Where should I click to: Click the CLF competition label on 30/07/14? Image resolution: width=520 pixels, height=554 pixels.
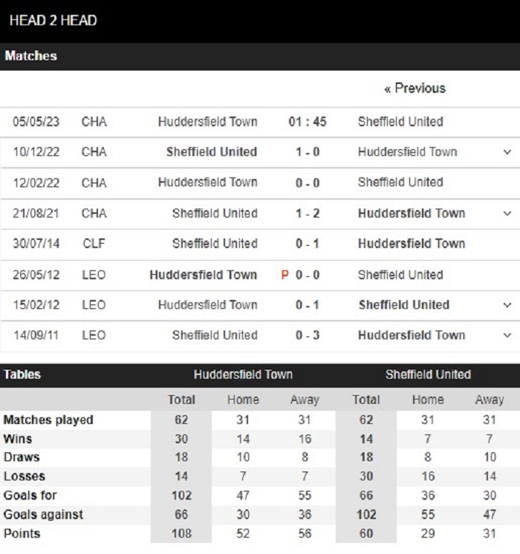point(94,244)
